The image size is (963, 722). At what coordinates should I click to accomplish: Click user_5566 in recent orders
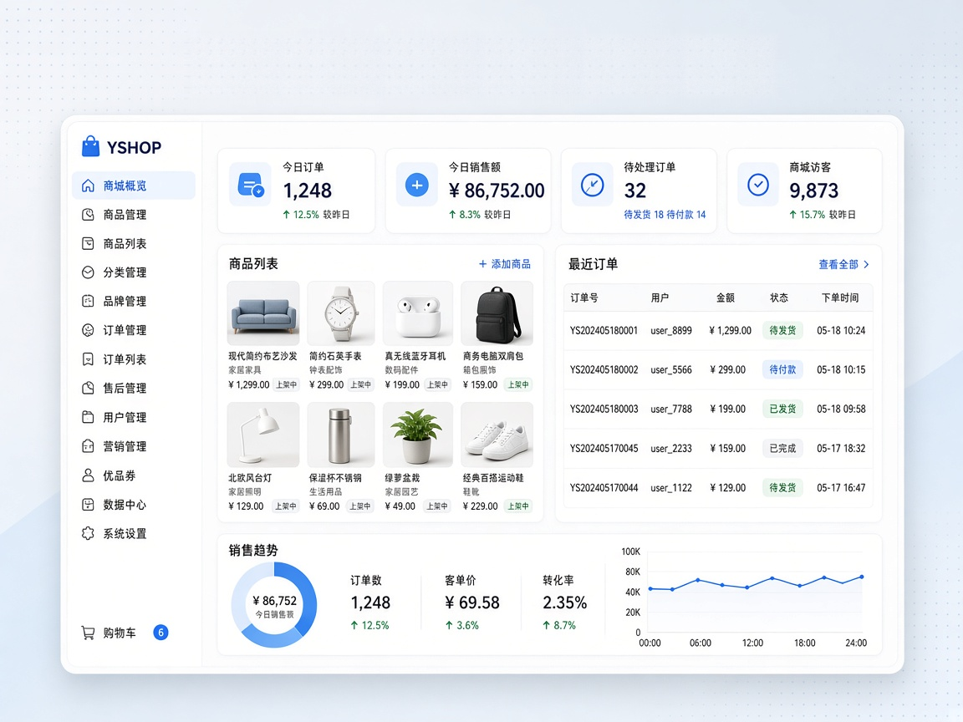coord(671,369)
